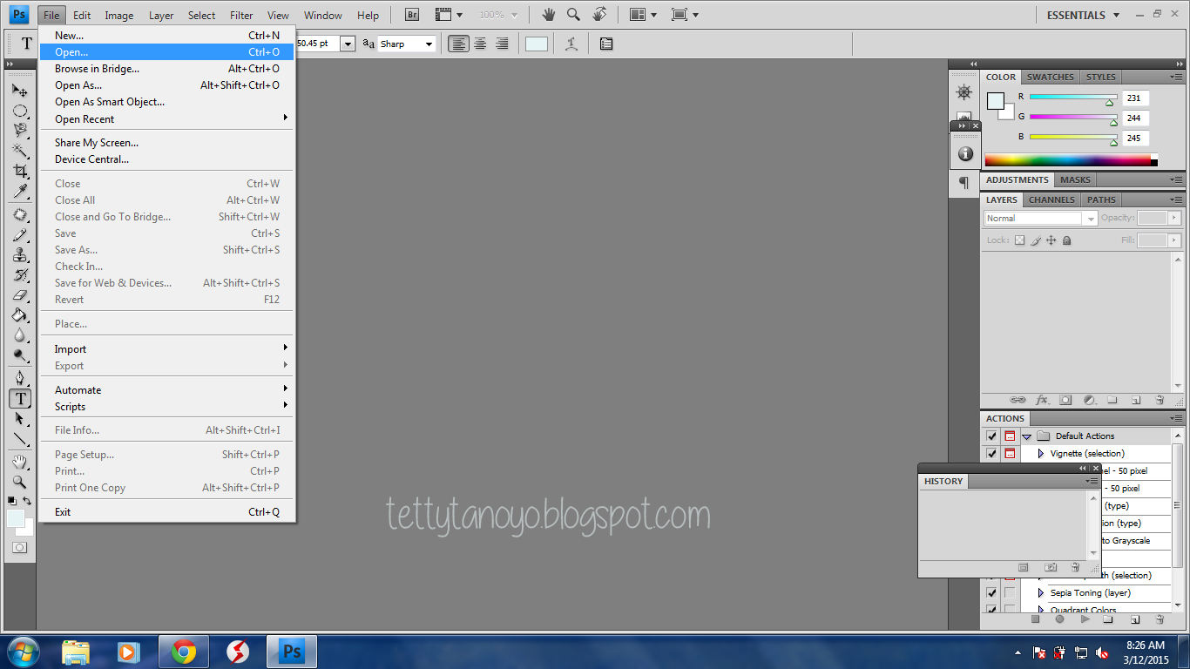This screenshot has height=669, width=1190.
Task: Click the Create Warped Text icon
Action: tap(571, 44)
